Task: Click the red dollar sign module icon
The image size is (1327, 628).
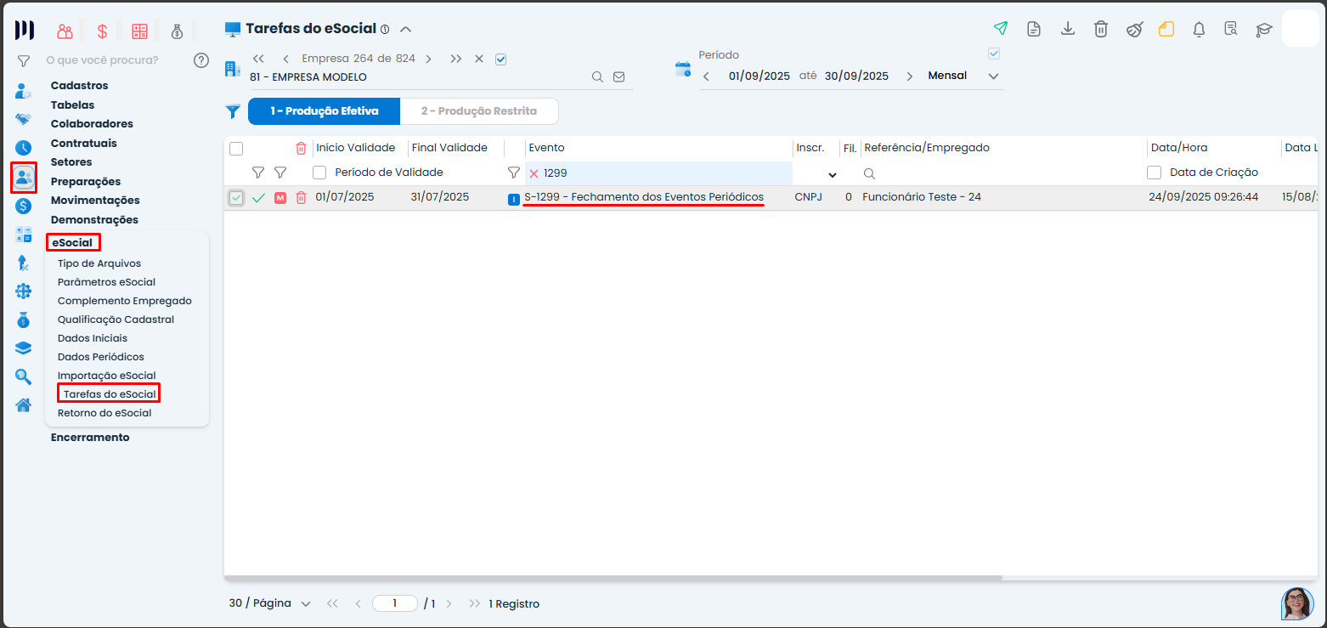Action: click(102, 31)
